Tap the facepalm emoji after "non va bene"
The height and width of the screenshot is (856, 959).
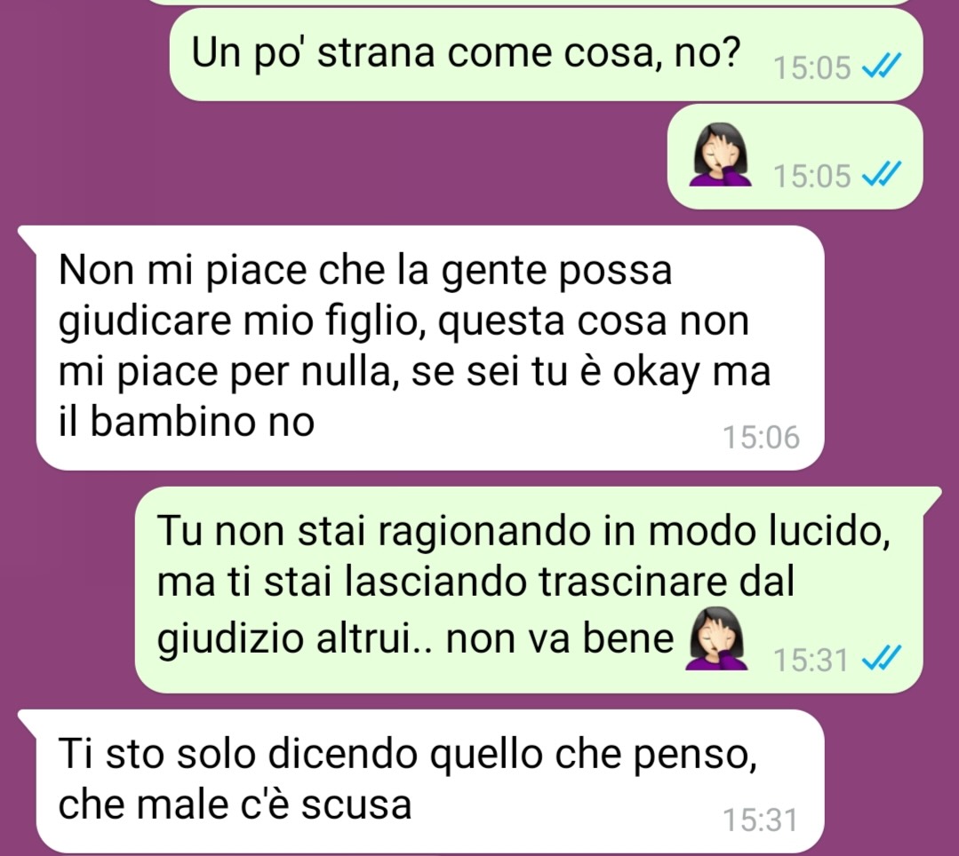click(x=716, y=638)
